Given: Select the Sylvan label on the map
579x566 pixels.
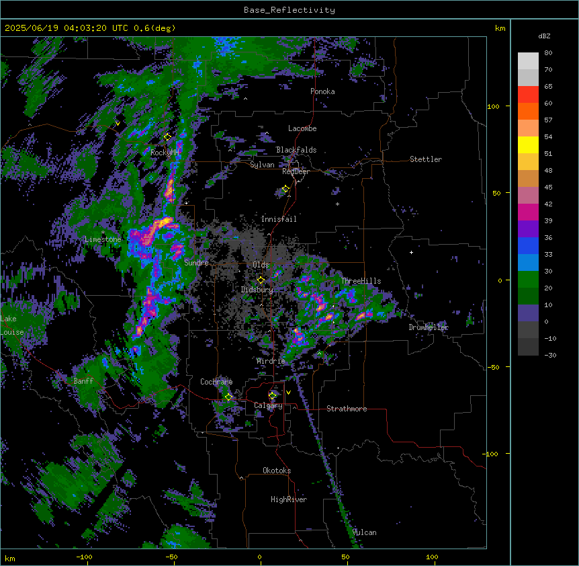Looking at the screenshot, I should tap(262, 165).
